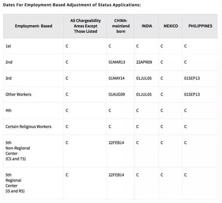Click the 'Employment- Based' column header
Image resolution: width=222 pixels, height=203 pixels.
[x=33, y=26]
